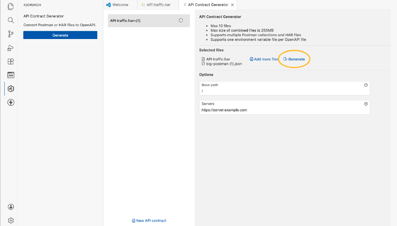The height and width of the screenshot is (226, 397).
Task: Open the Extensions view icon
Action: coord(10,61)
